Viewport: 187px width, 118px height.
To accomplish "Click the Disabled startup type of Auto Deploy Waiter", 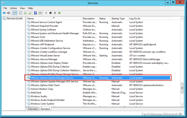I will 116,63.
